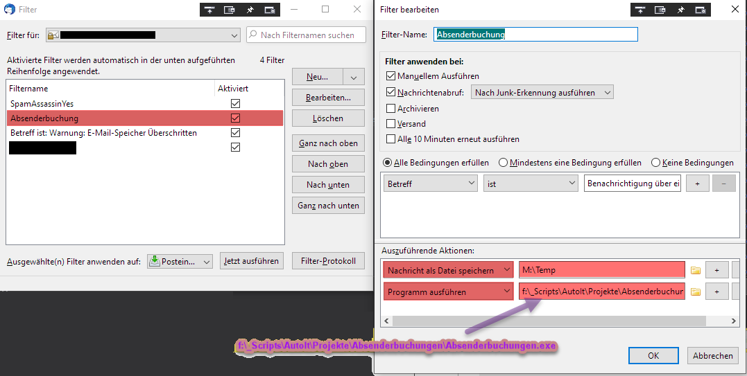This screenshot has height=376, width=747.
Task: Click the pin icon in the Filter window title bar
Action: (x=250, y=10)
